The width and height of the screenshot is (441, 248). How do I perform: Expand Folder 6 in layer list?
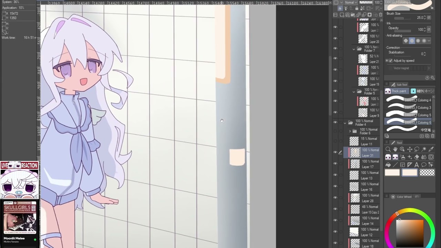350,131
